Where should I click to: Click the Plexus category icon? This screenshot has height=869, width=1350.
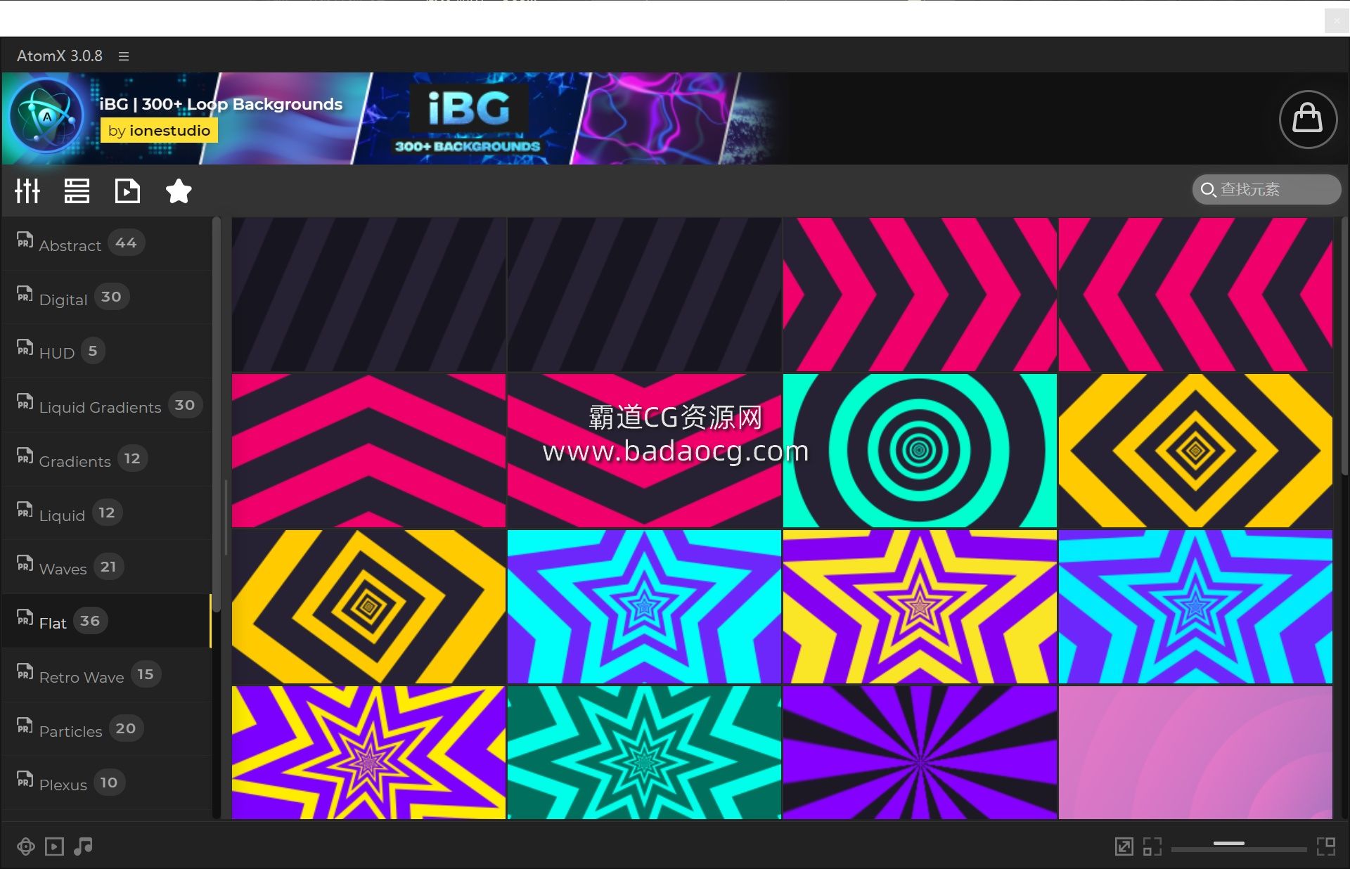[x=25, y=779]
